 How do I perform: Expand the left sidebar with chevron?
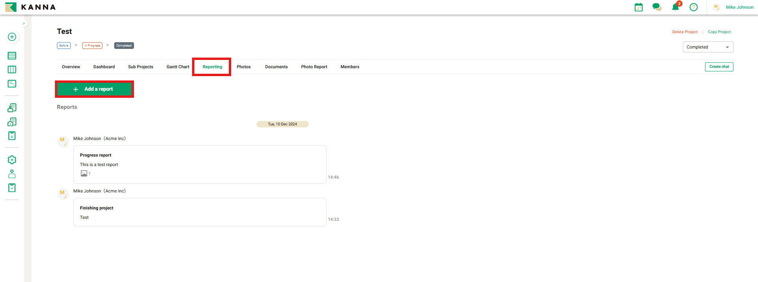[24, 24]
